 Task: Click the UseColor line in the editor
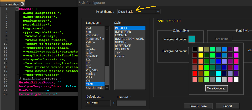coord(48,90)
